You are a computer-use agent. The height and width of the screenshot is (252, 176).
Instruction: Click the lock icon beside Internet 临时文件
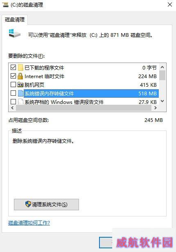click(x=20, y=76)
